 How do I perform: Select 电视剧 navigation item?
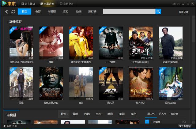click(x=51, y=12)
